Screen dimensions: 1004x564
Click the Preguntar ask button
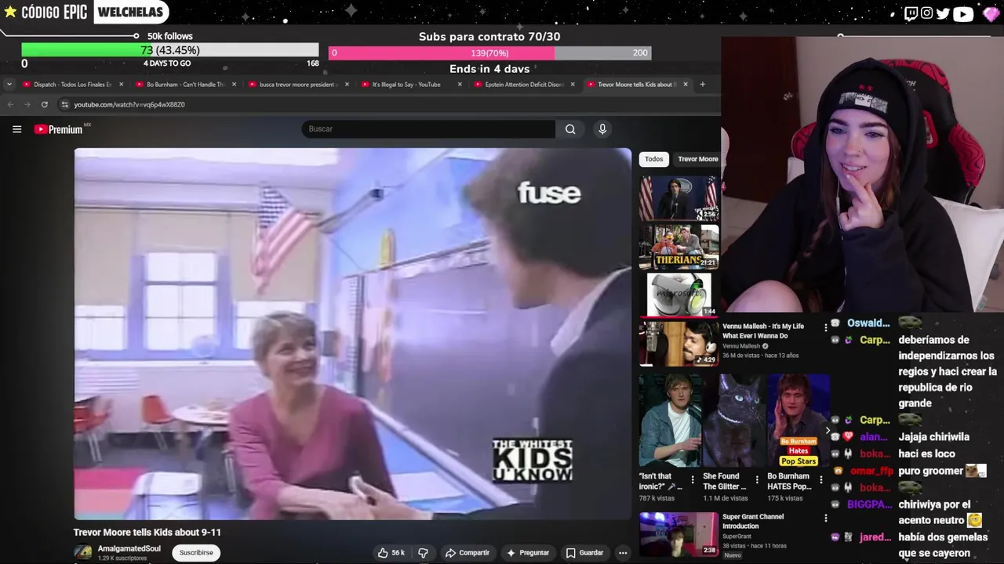coord(528,552)
